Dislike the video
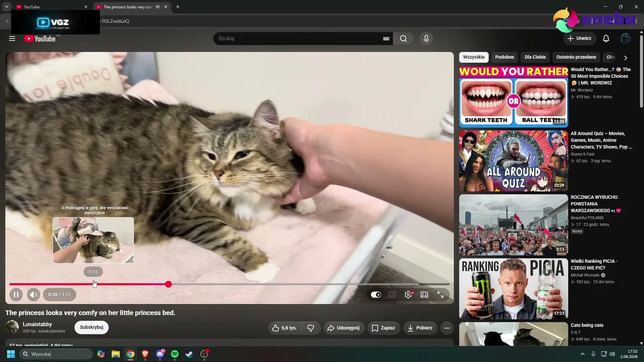Image resolution: width=644 pixels, height=362 pixels. click(x=311, y=328)
